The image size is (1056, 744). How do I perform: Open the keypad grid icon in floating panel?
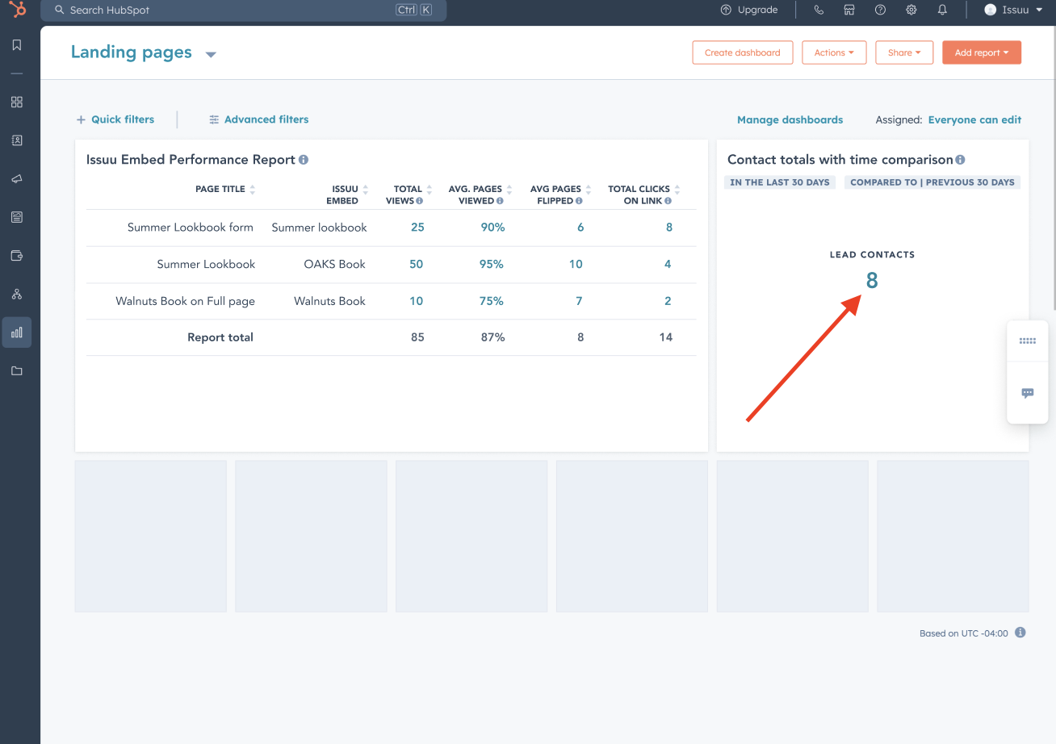tap(1028, 341)
